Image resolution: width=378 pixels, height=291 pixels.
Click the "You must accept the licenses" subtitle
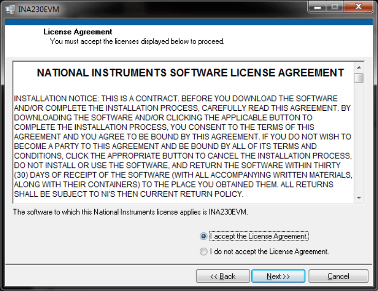137,41
